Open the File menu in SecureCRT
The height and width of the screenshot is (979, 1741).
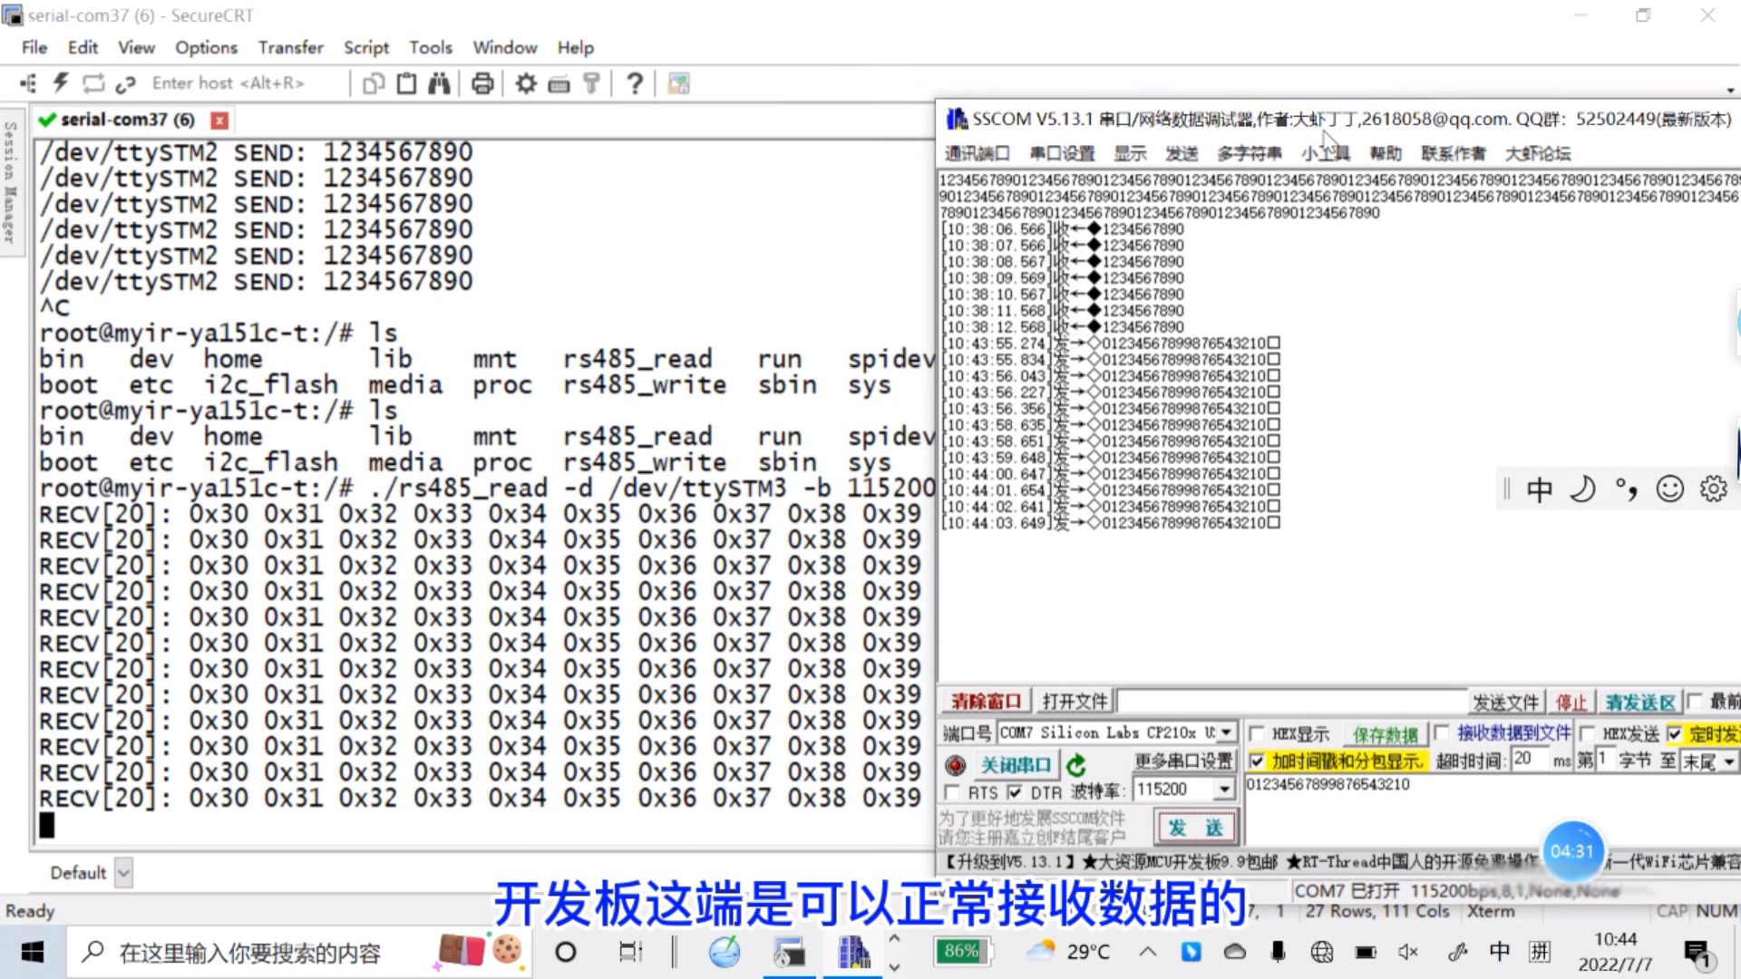click(34, 47)
